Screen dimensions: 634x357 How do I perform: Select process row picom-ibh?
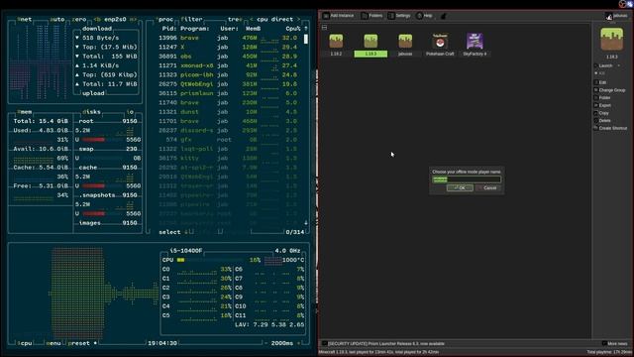pos(228,75)
